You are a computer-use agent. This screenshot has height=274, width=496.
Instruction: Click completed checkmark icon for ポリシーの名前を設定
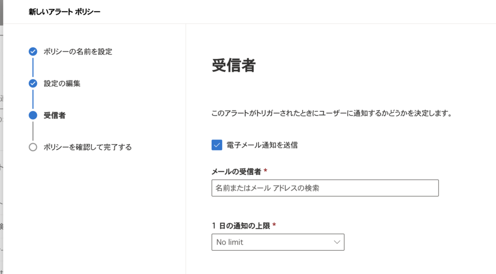click(33, 51)
